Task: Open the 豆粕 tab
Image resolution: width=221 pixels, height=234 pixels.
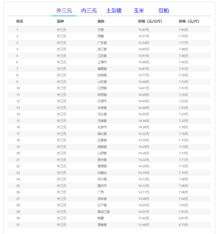Action: (x=164, y=11)
